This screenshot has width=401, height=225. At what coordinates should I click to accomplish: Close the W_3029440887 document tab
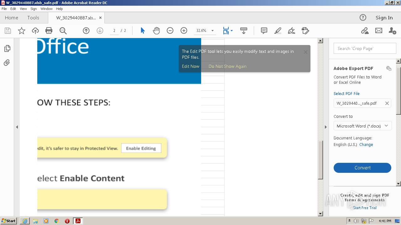coord(100,18)
